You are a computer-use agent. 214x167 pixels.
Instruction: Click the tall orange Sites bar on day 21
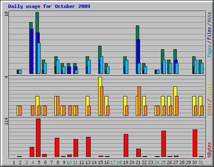click(139, 101)
